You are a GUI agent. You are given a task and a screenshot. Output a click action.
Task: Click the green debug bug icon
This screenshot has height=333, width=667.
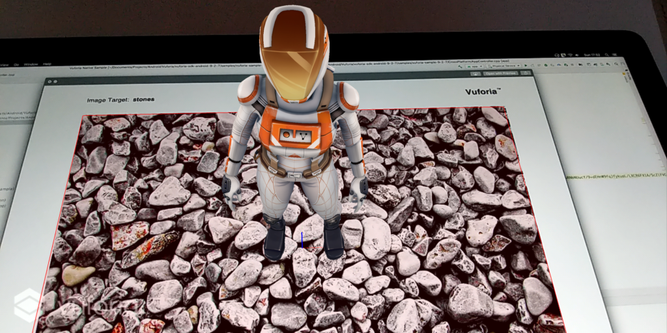pos(546,65)
